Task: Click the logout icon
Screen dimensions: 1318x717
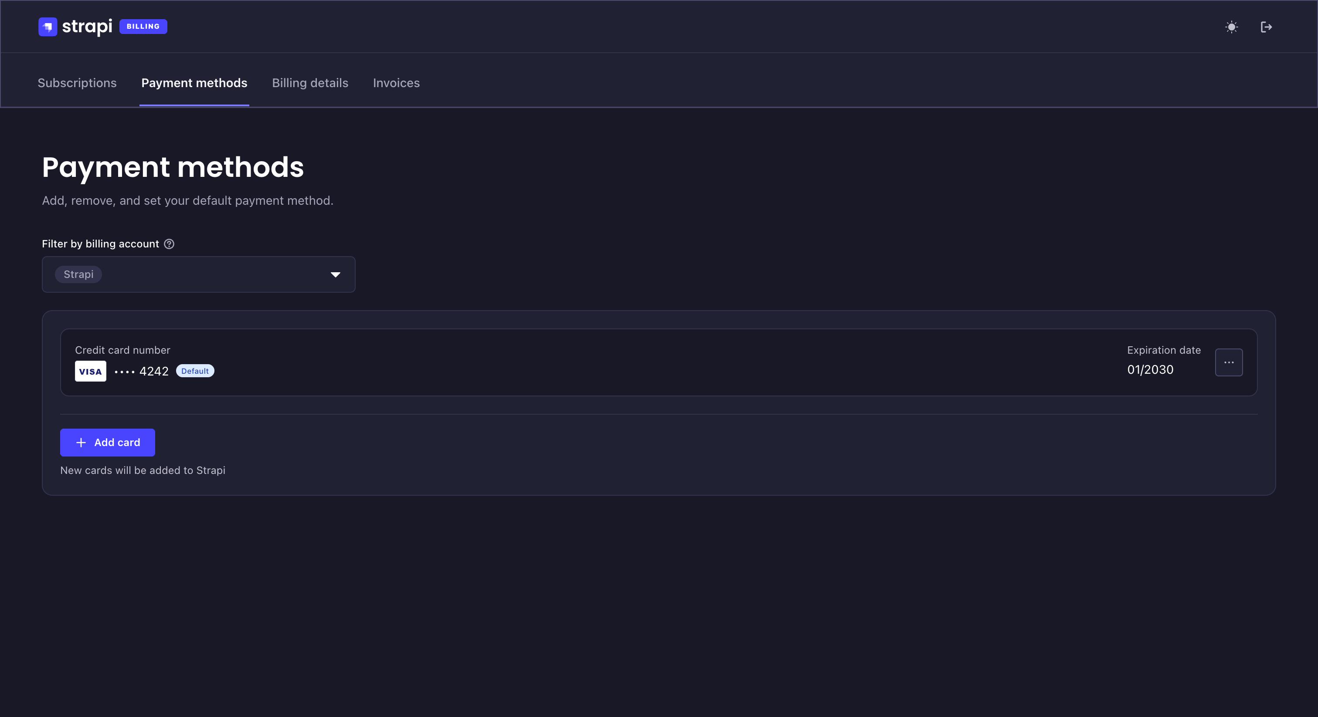Action: pyautogui.click(x=1266, y=27)
